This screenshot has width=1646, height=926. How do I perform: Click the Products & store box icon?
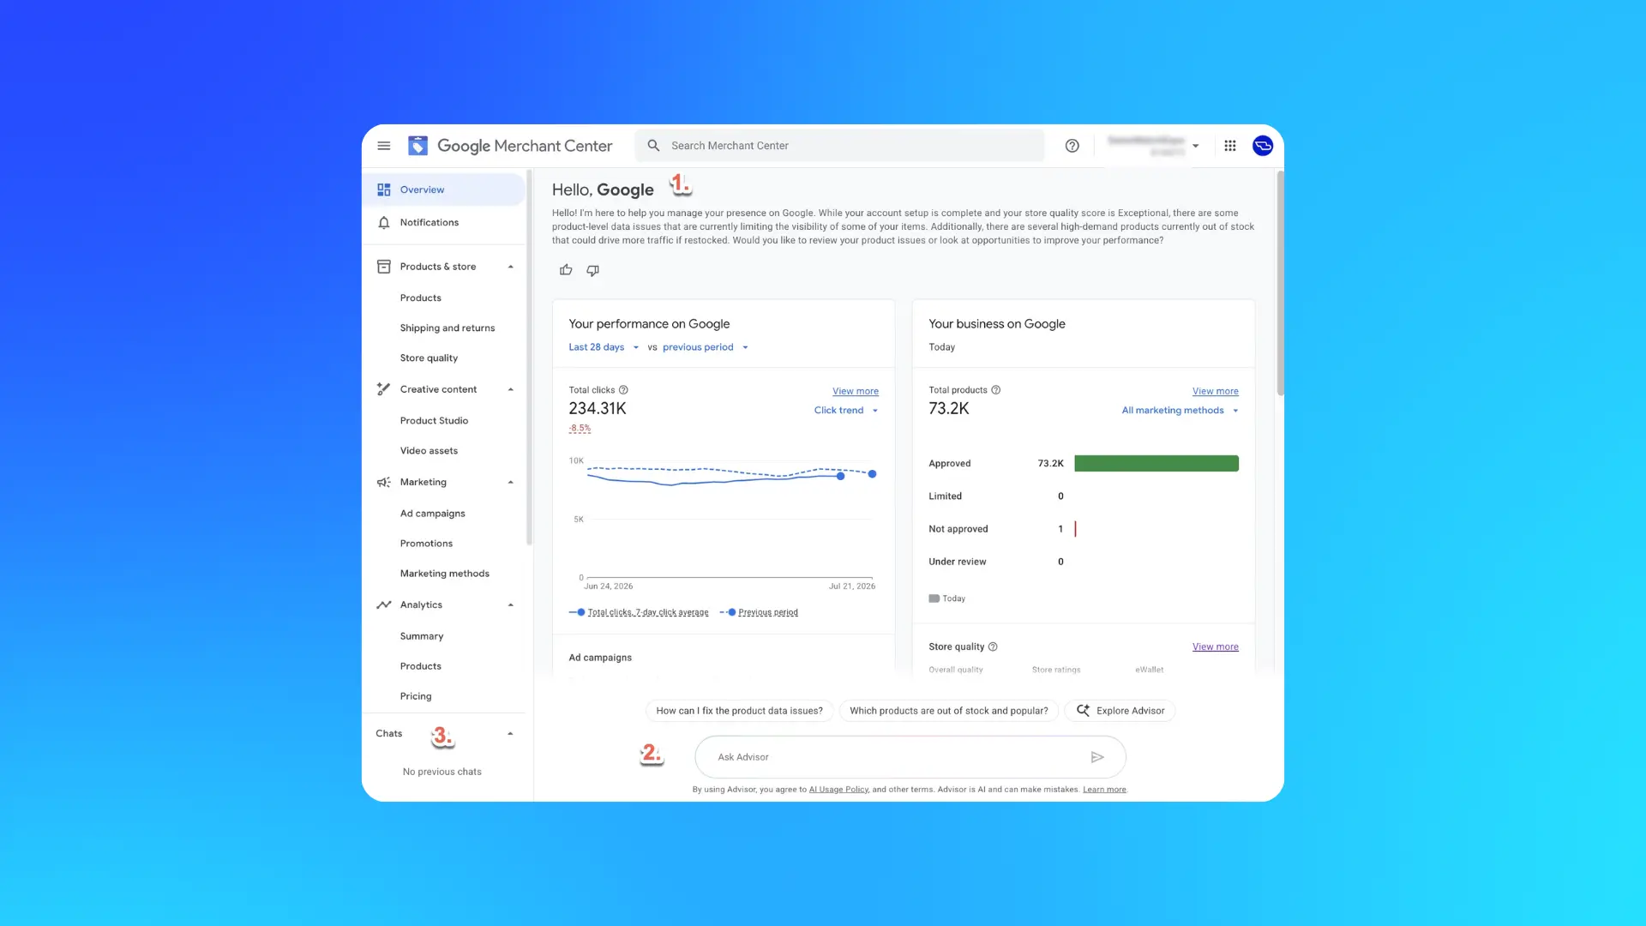coord(384,267)
